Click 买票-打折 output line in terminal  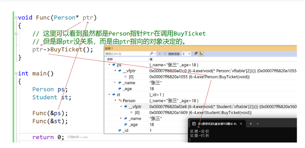[x=199, y=136]
